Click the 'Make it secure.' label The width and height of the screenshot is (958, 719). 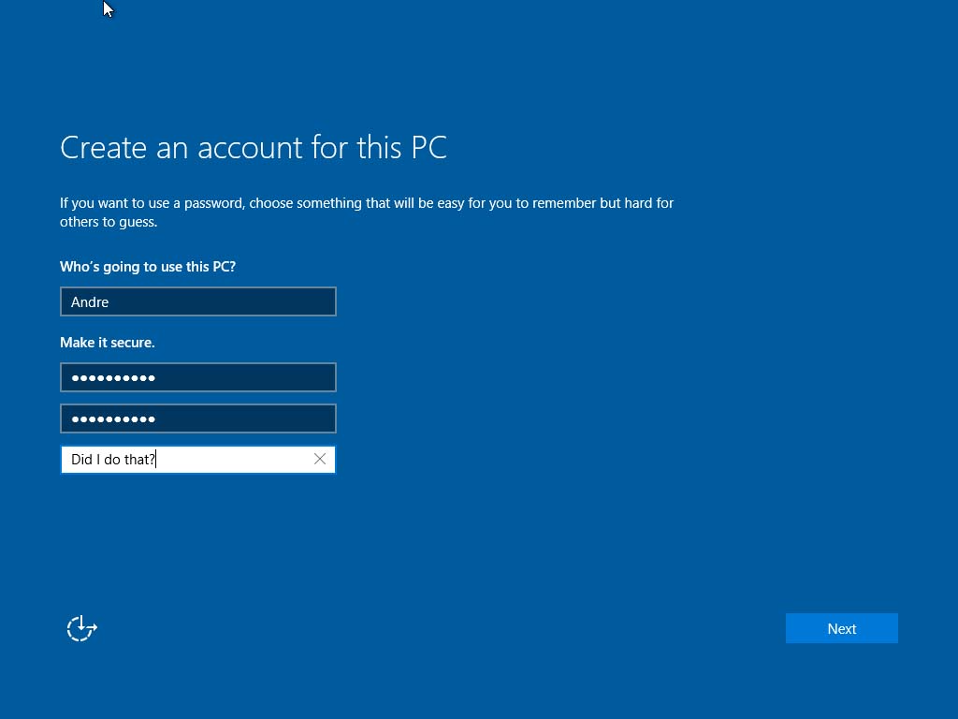108,343
